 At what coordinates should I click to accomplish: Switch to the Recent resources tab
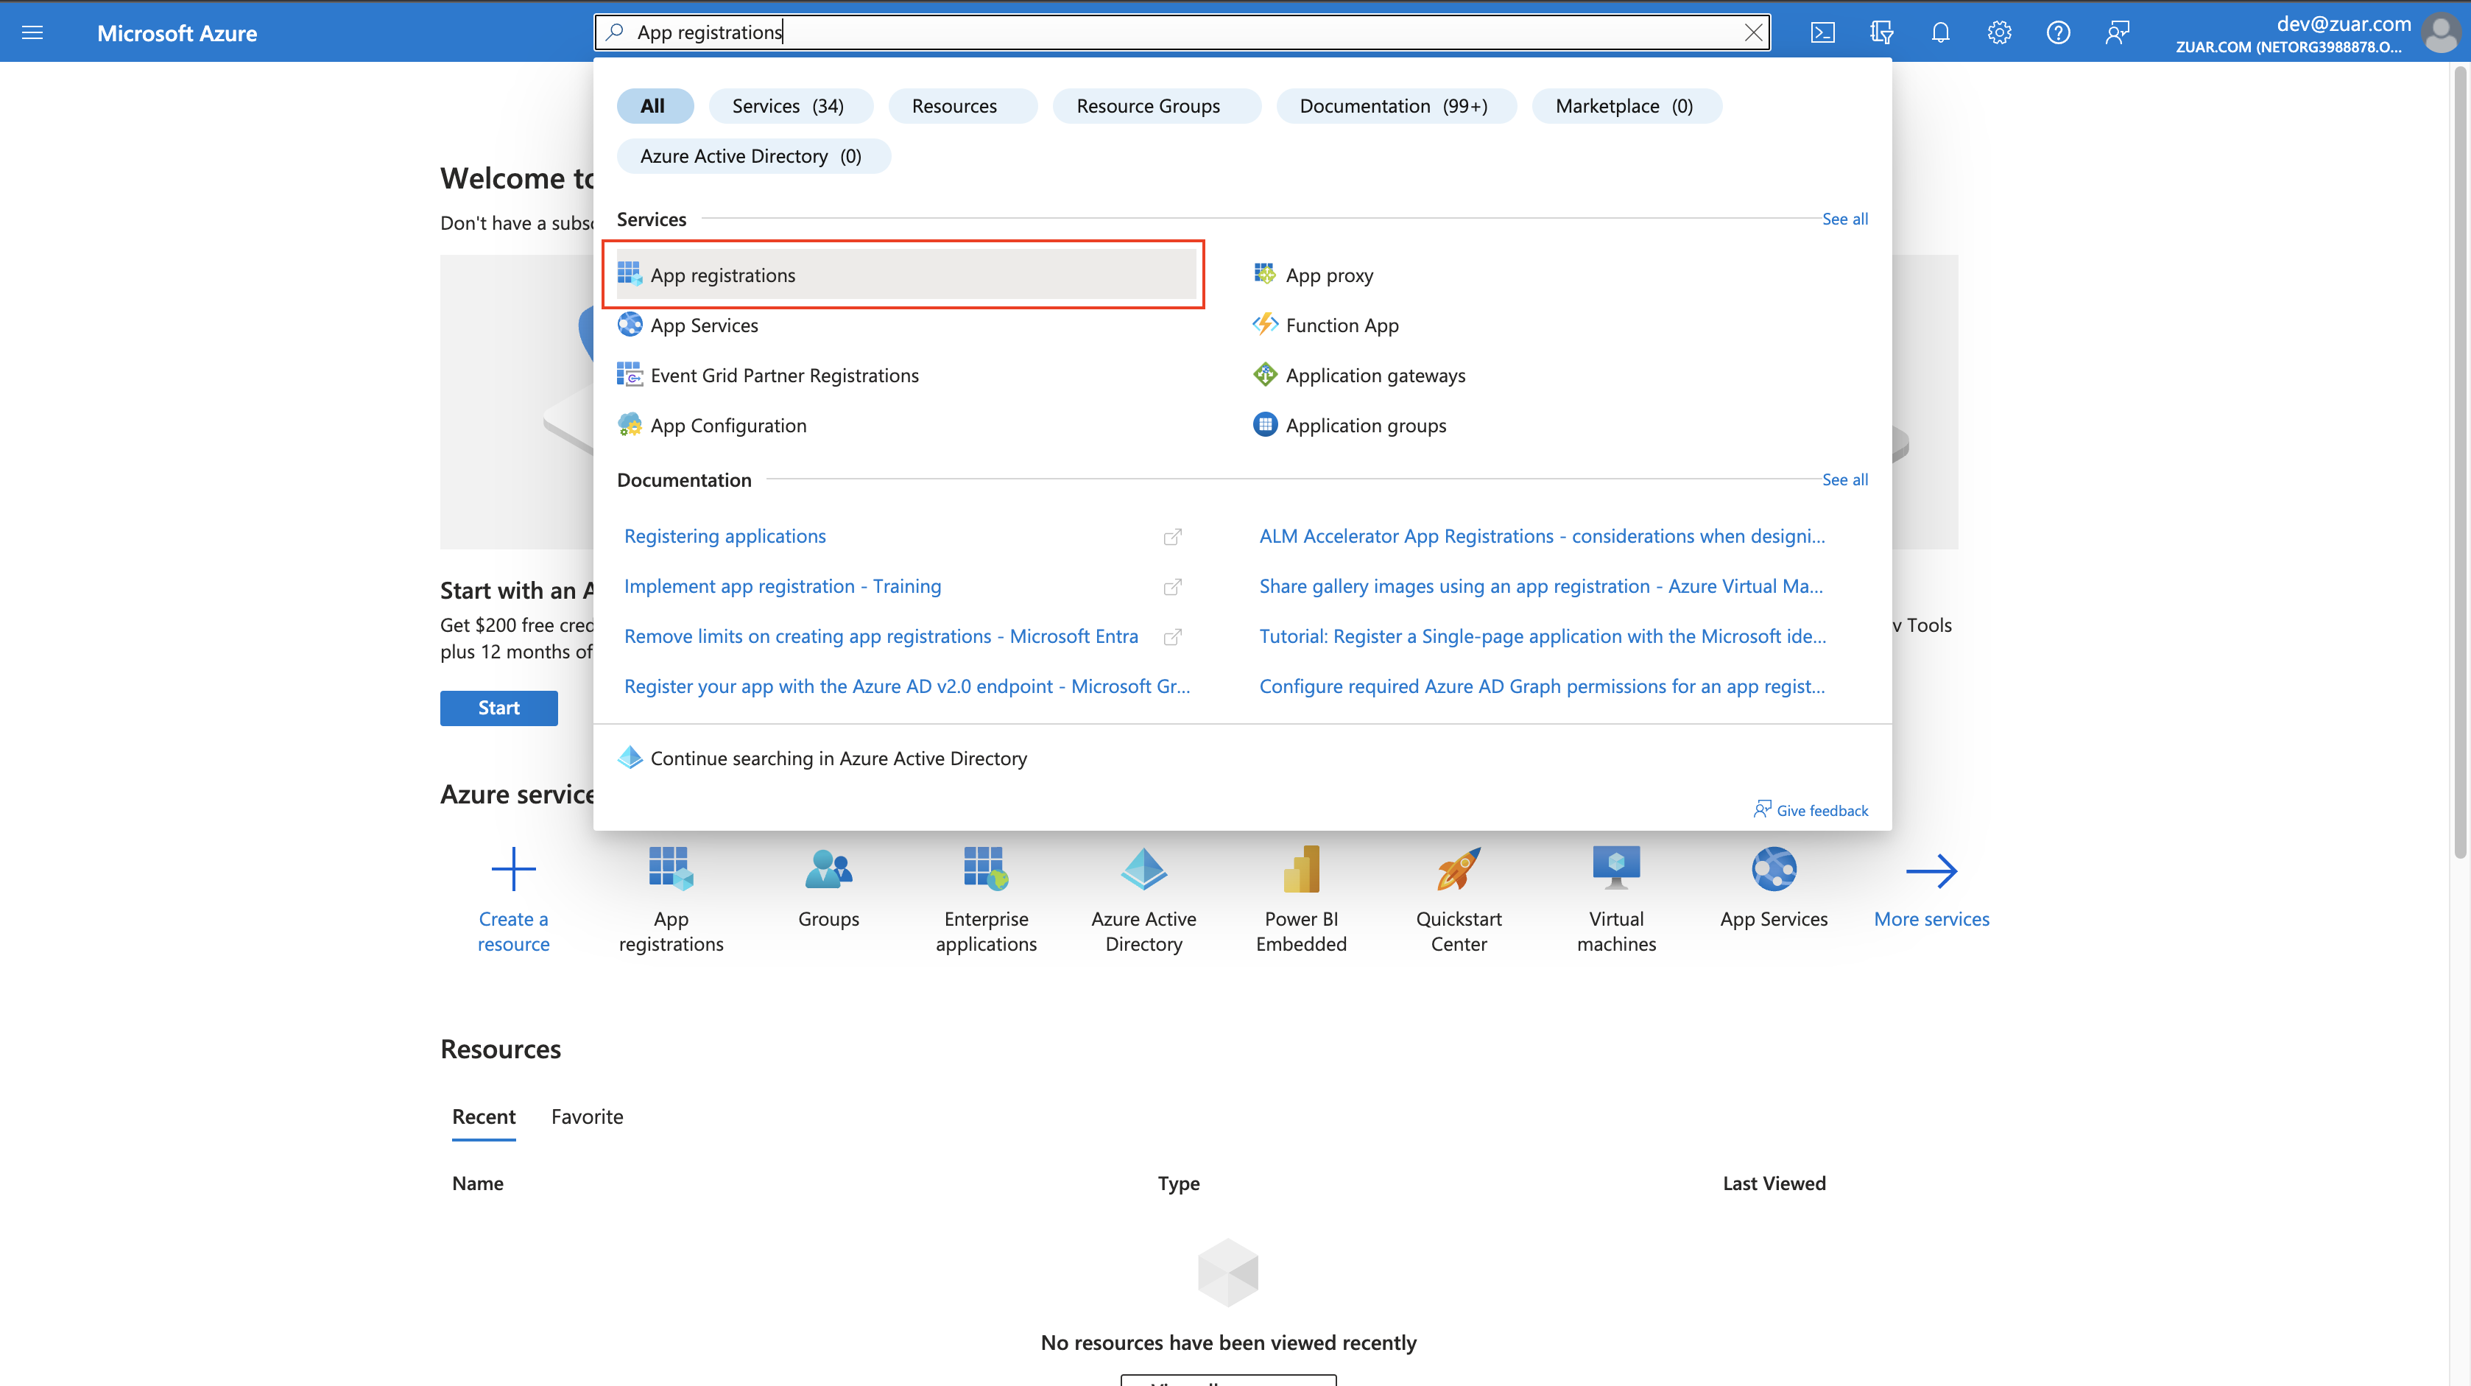[x=484, y=1116]
